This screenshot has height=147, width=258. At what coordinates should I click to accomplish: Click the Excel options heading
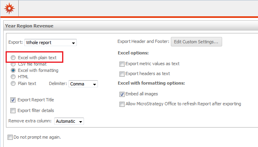(133, 53)
